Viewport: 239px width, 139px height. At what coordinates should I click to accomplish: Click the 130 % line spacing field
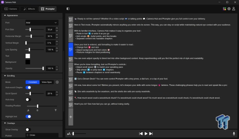click(50, 50)
